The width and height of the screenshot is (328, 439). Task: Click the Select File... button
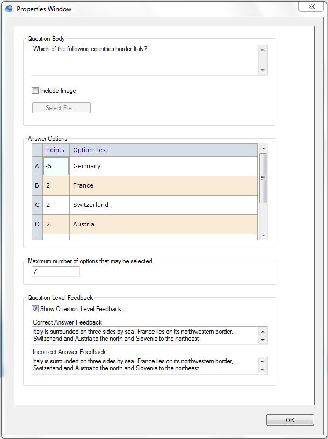tap(61, 108)
